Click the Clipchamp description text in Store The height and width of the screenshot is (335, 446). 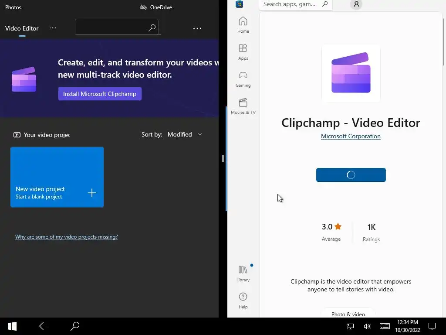click(351, 285)
